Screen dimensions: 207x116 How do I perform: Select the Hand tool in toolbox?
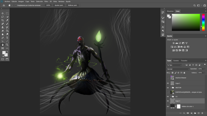pyautogui.click(x=3, y=45)
